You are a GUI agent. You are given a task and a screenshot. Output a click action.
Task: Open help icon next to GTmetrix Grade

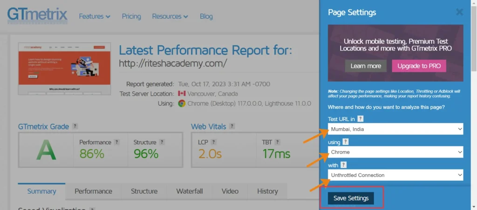75,126
